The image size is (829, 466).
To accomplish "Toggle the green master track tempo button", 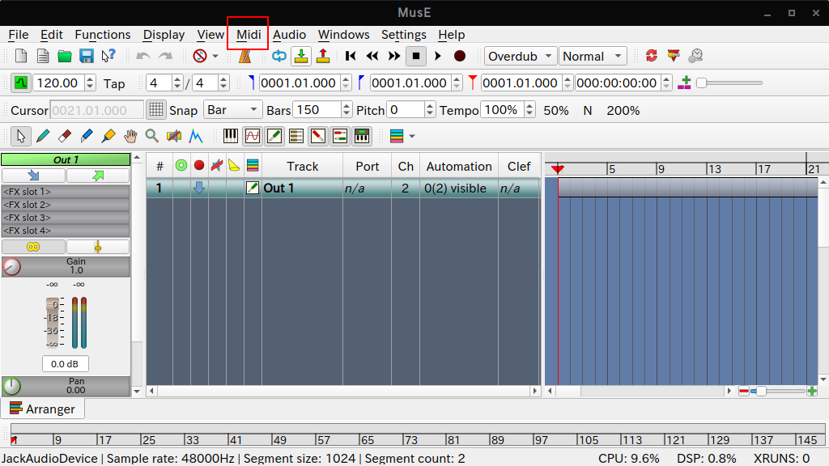I will 20,83.
